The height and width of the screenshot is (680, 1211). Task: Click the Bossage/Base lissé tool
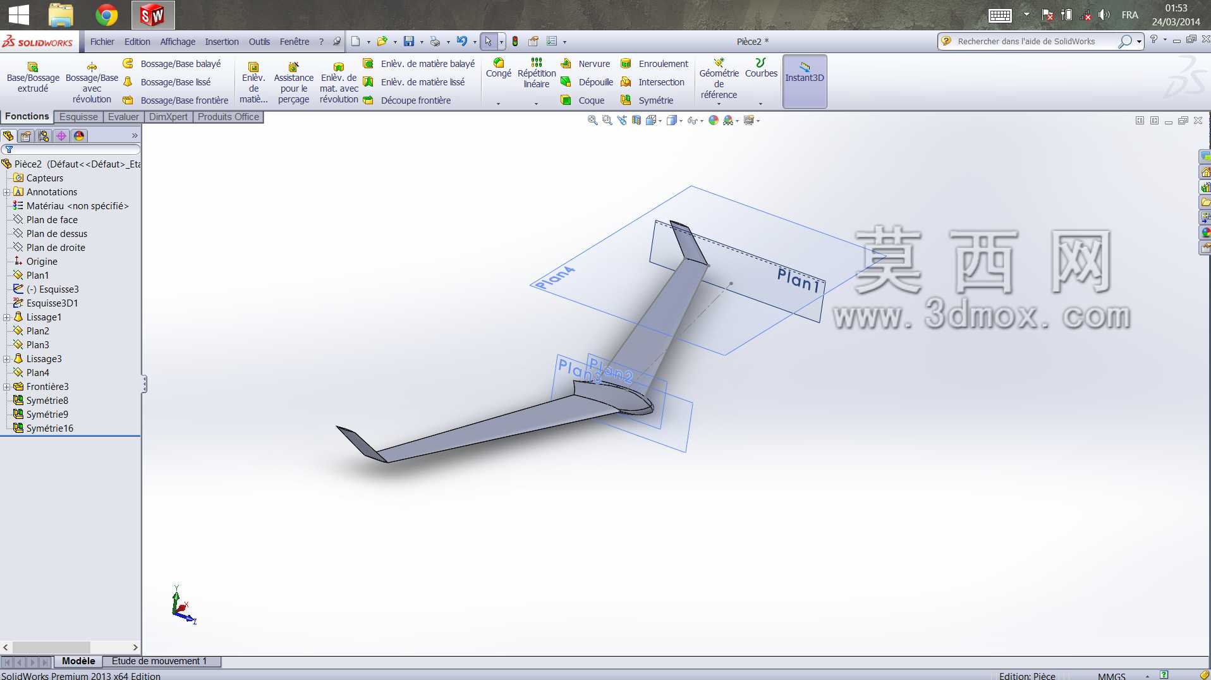[167, 82]
